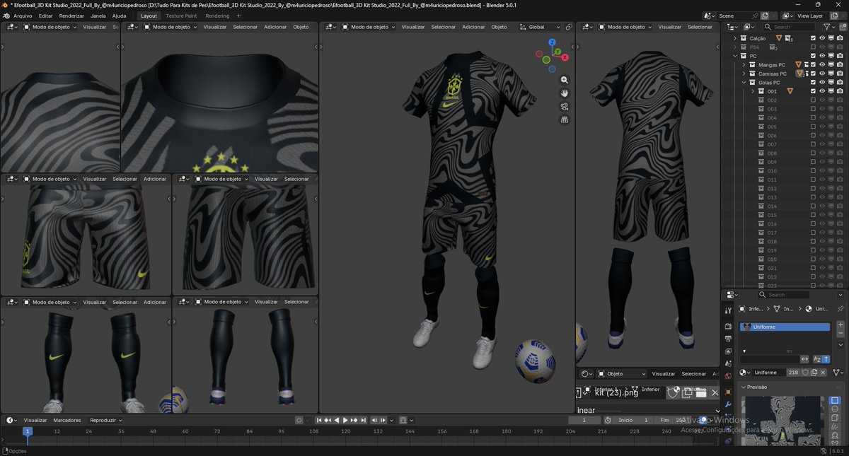The height and width of the screenshot is (456, 849).
Task: Open the Editar menu
Action: tap(45, 16)
